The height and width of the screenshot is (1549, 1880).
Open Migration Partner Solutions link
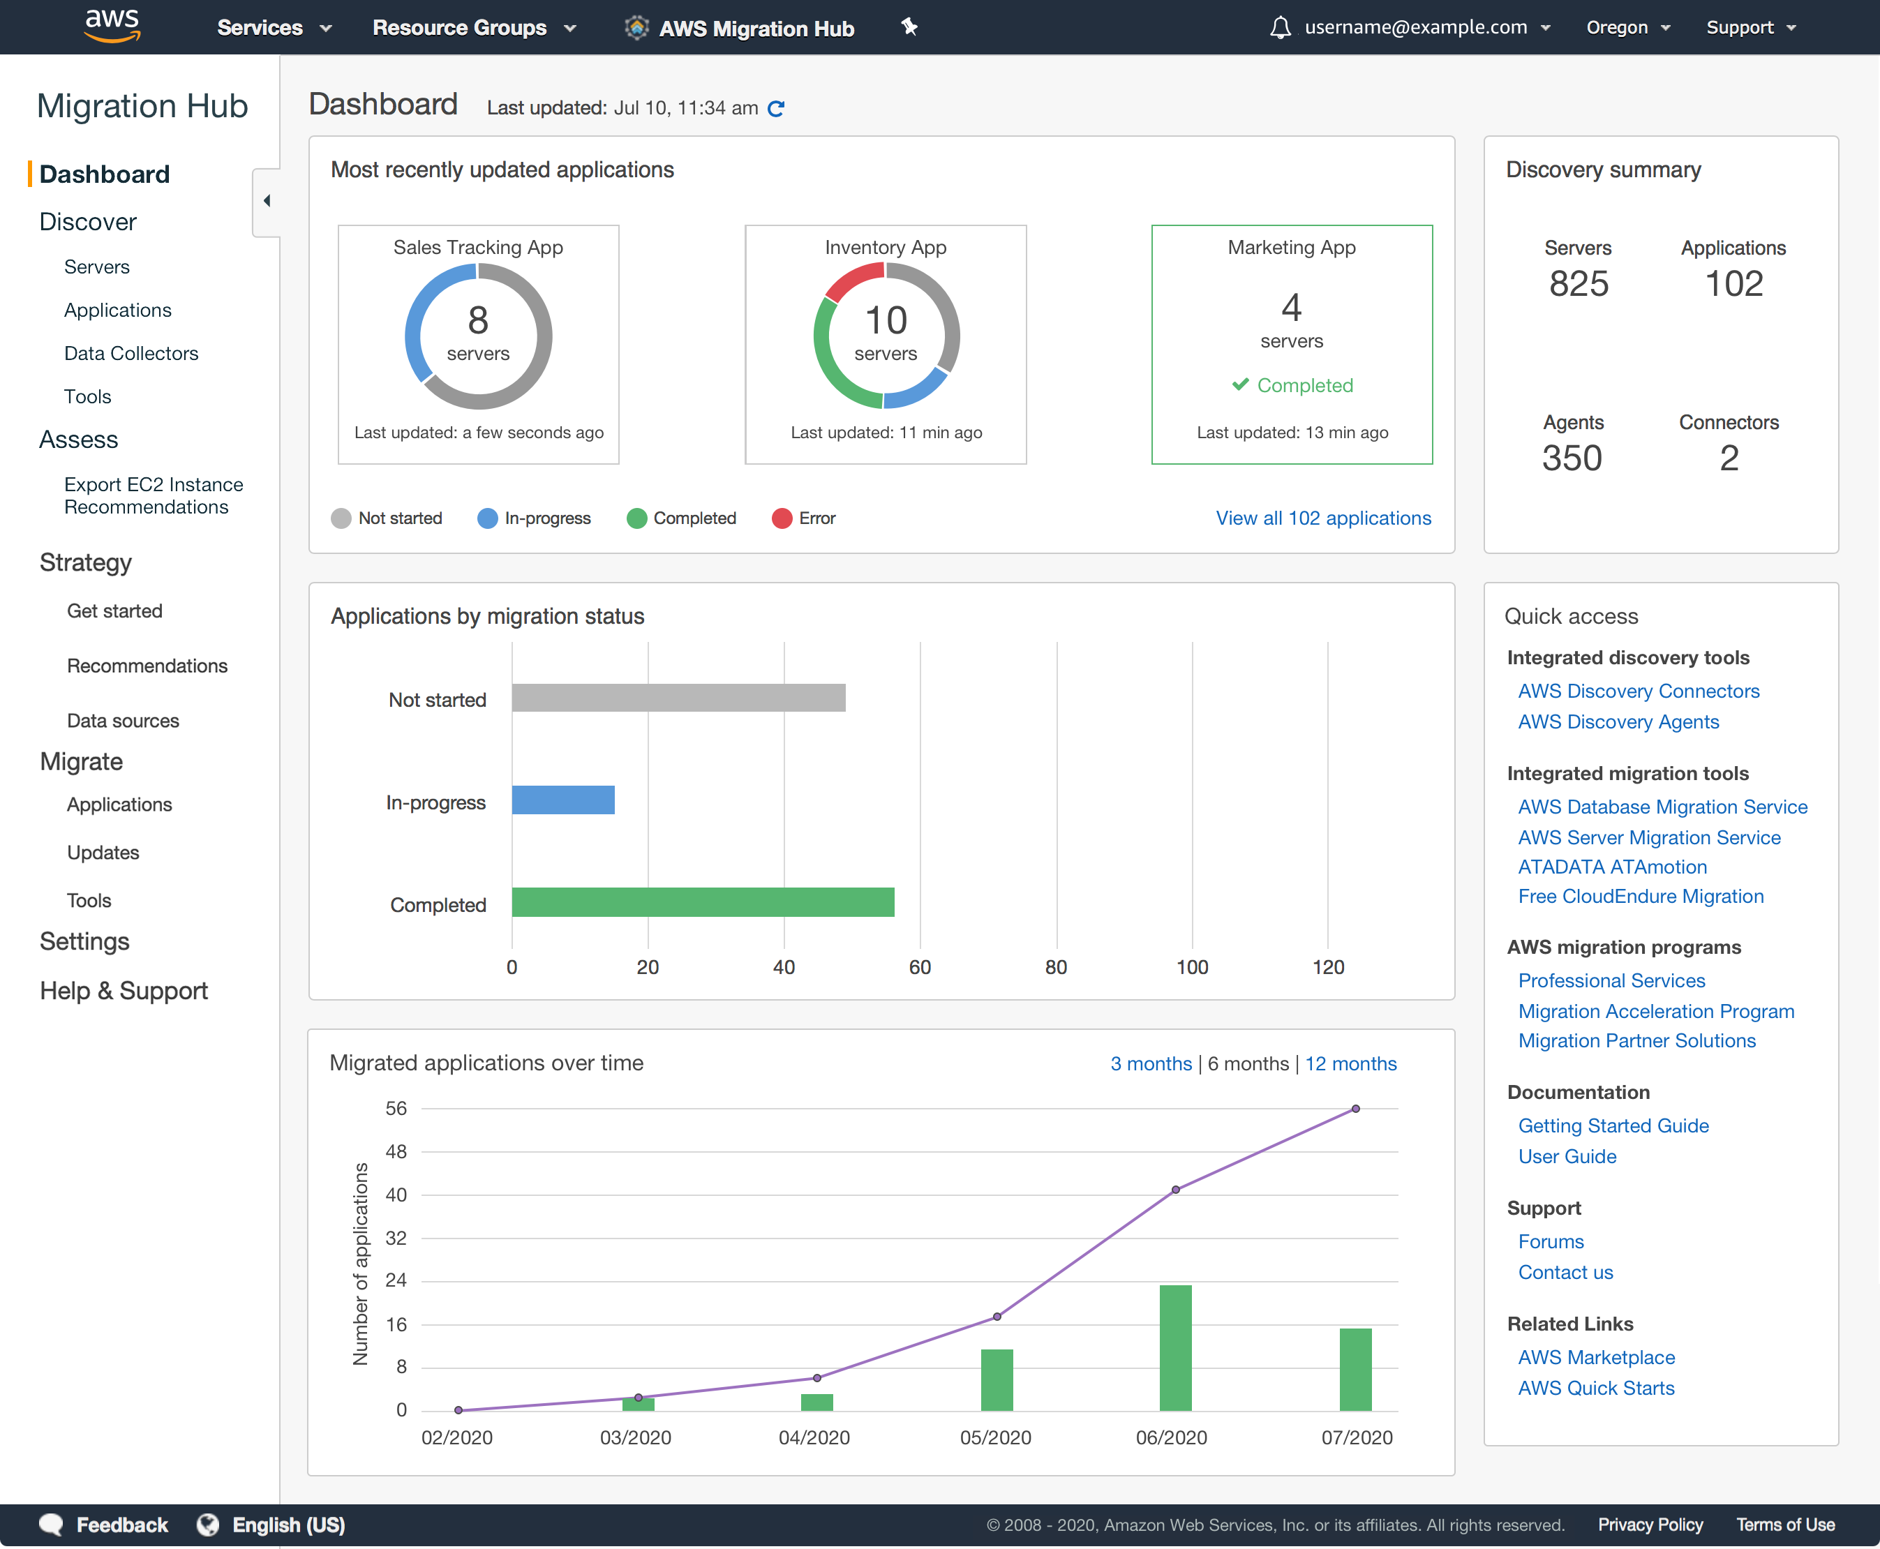click(1636, 1040)
